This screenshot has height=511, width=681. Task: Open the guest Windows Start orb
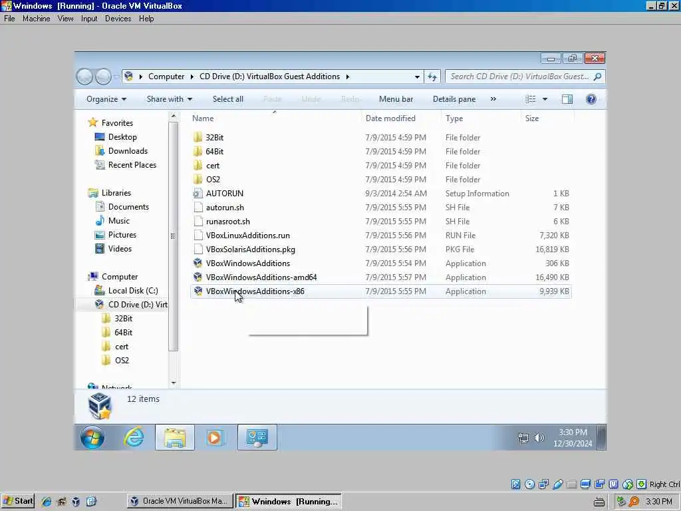(92, 437)
